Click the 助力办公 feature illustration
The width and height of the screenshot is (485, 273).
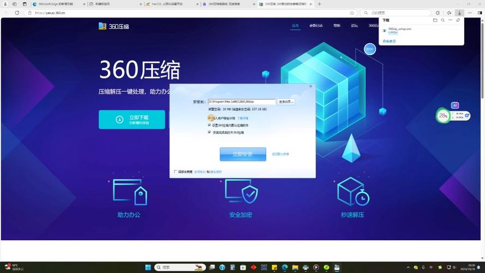[x=130, y=192]
